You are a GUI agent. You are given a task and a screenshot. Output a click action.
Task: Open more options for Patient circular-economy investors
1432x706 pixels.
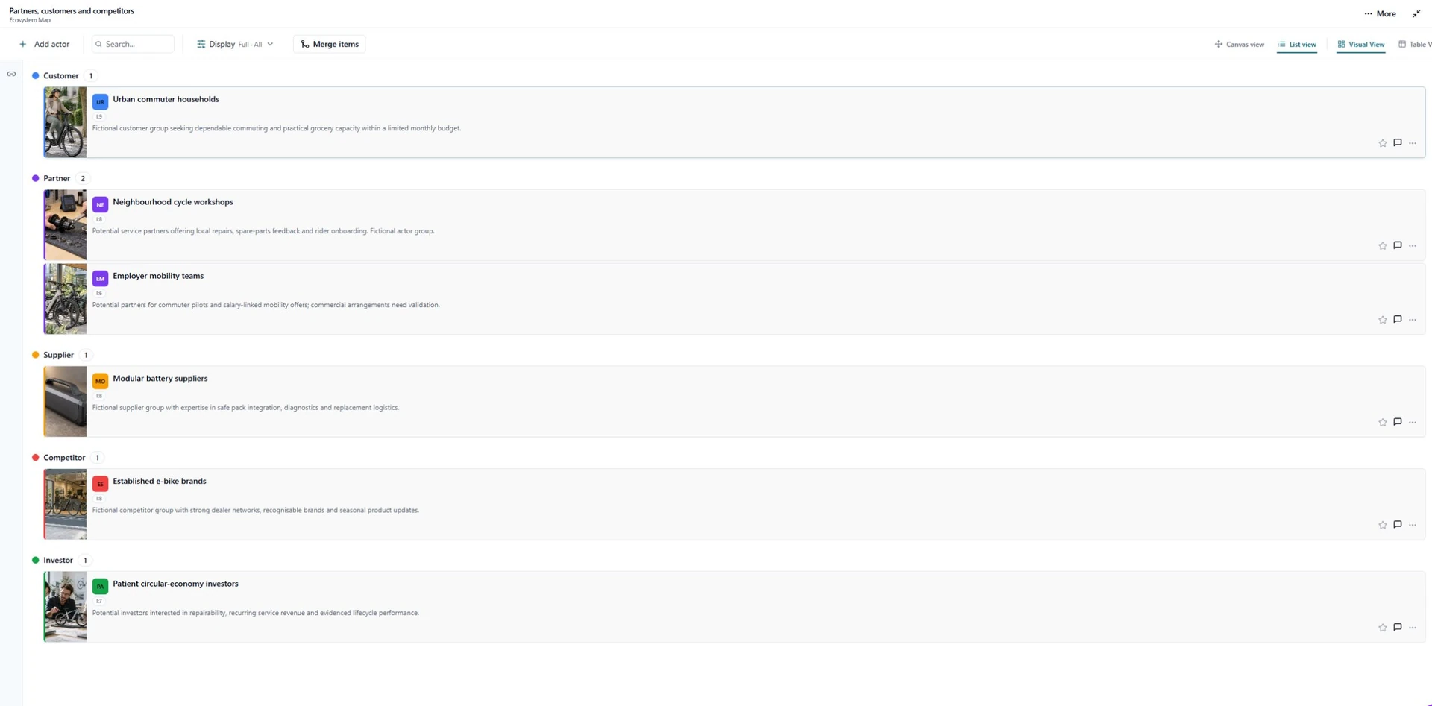pos(1413,628)
